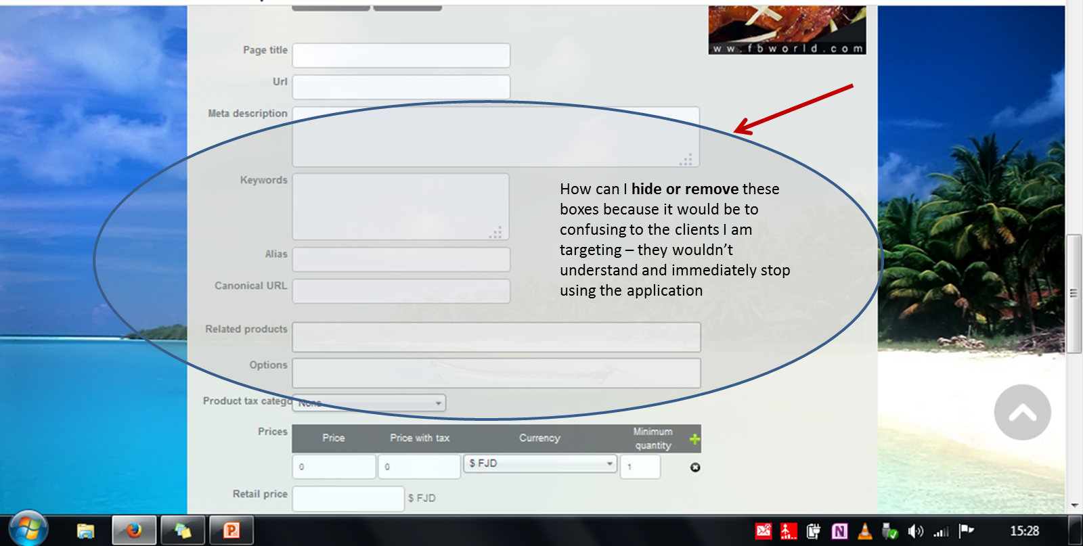Screen dimensions: 1083x546
Task: Open the power plug tray icon
Action: (x=814, y=531)
